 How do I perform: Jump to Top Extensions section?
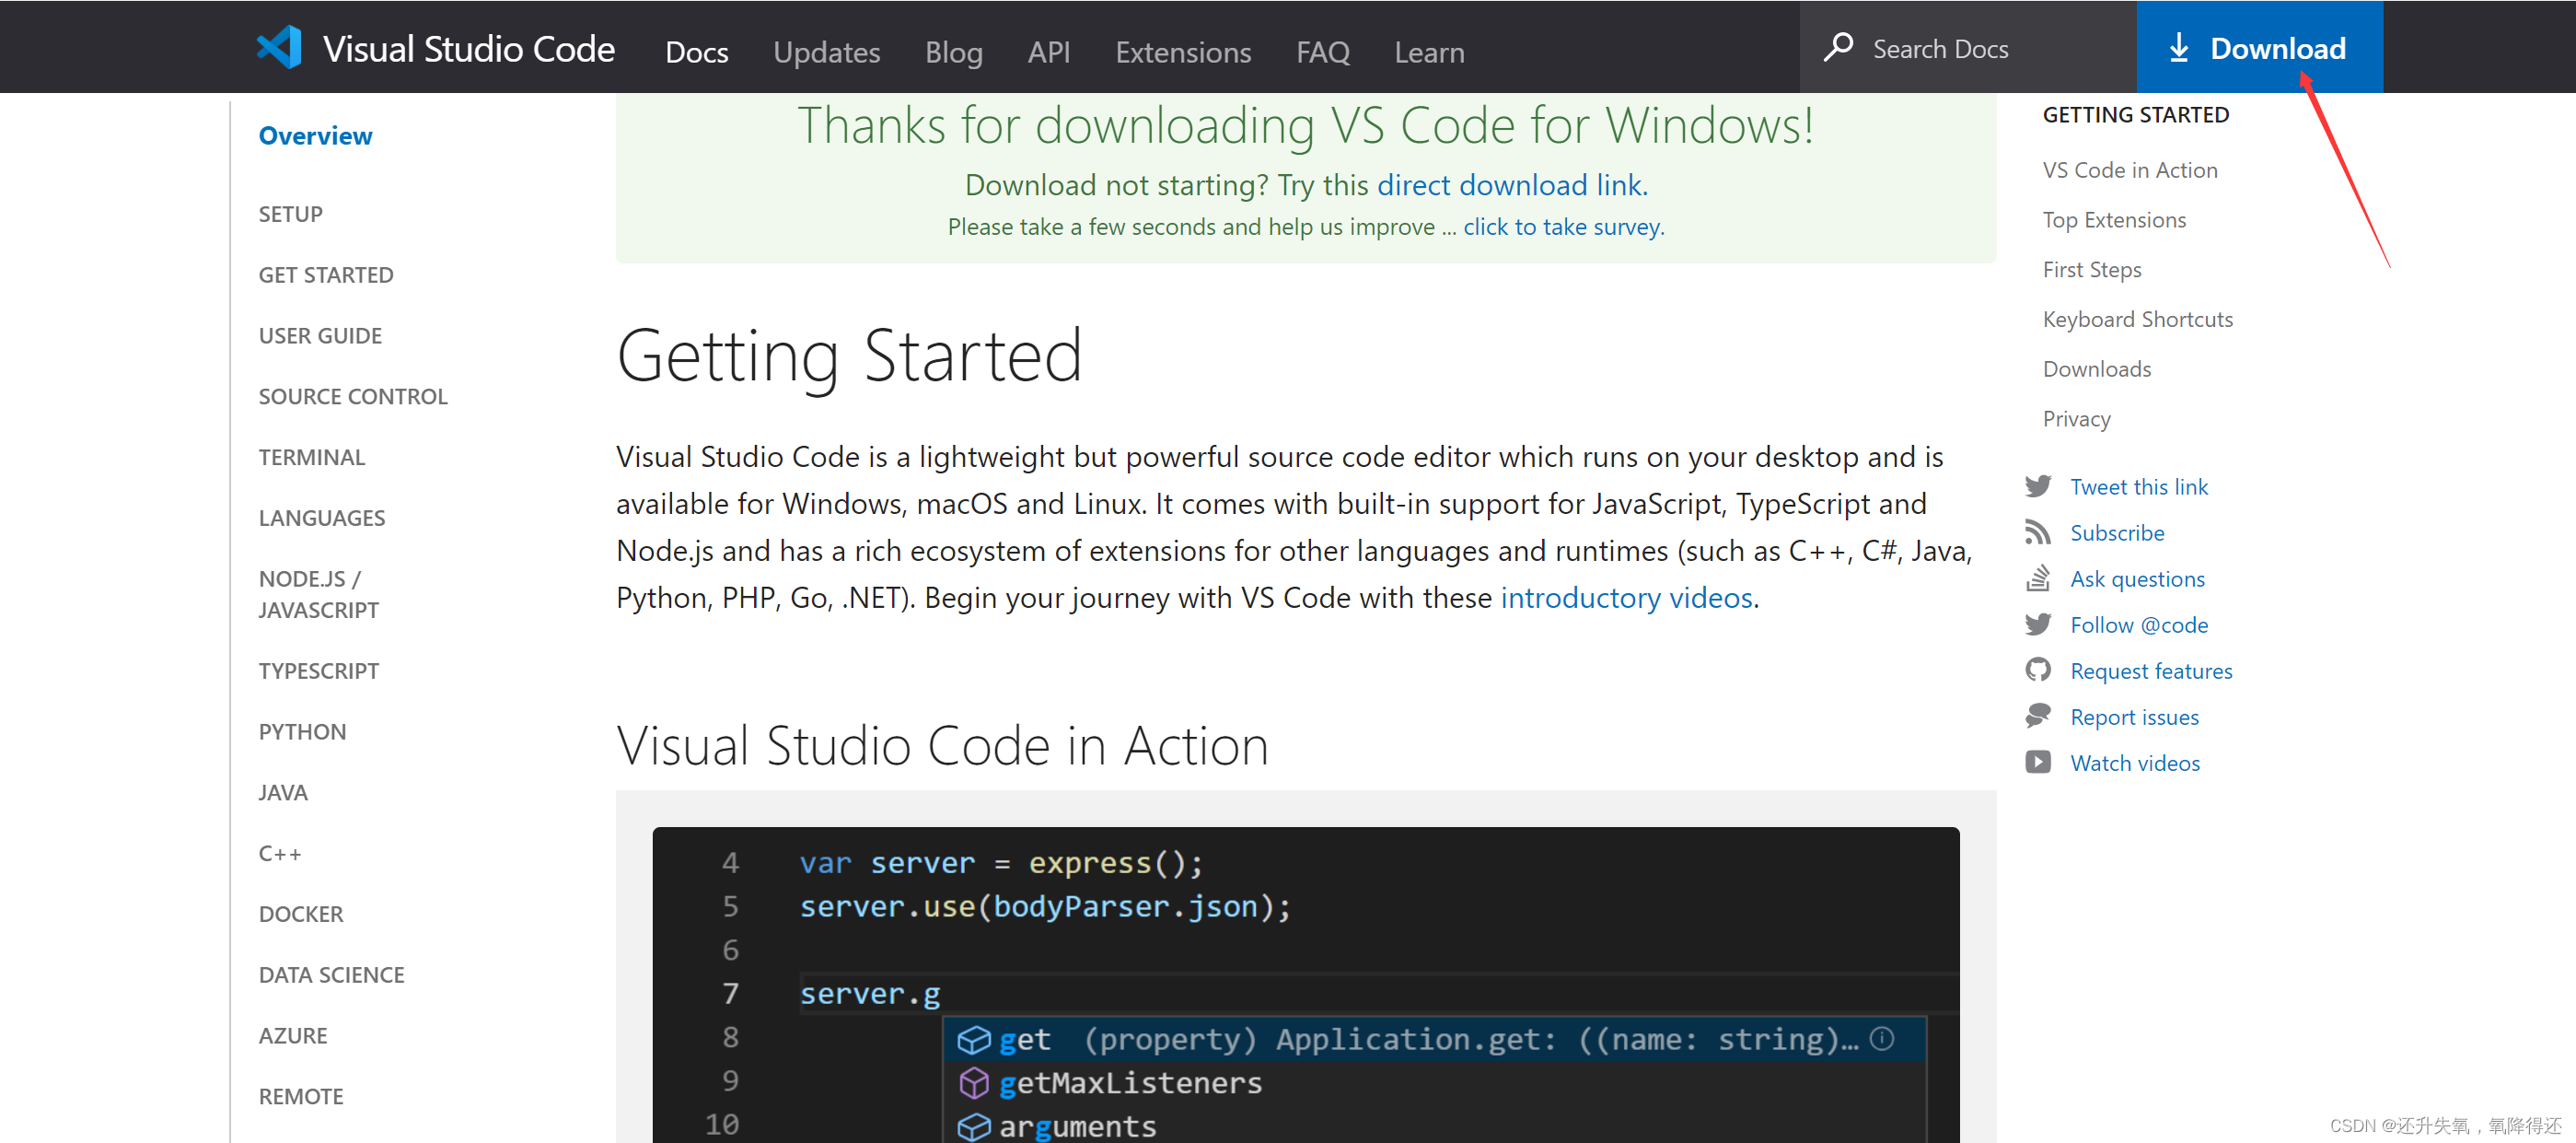[x=2114, y=220]
